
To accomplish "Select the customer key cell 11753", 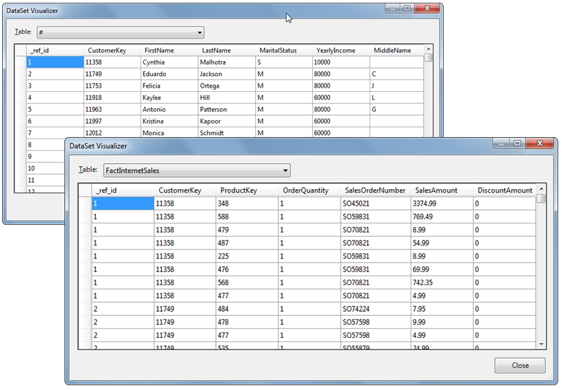I will click(x=112, y=86).
